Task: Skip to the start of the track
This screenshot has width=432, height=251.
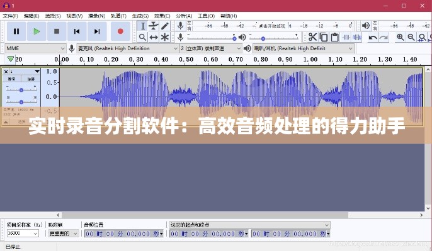Action: point(77,31)
